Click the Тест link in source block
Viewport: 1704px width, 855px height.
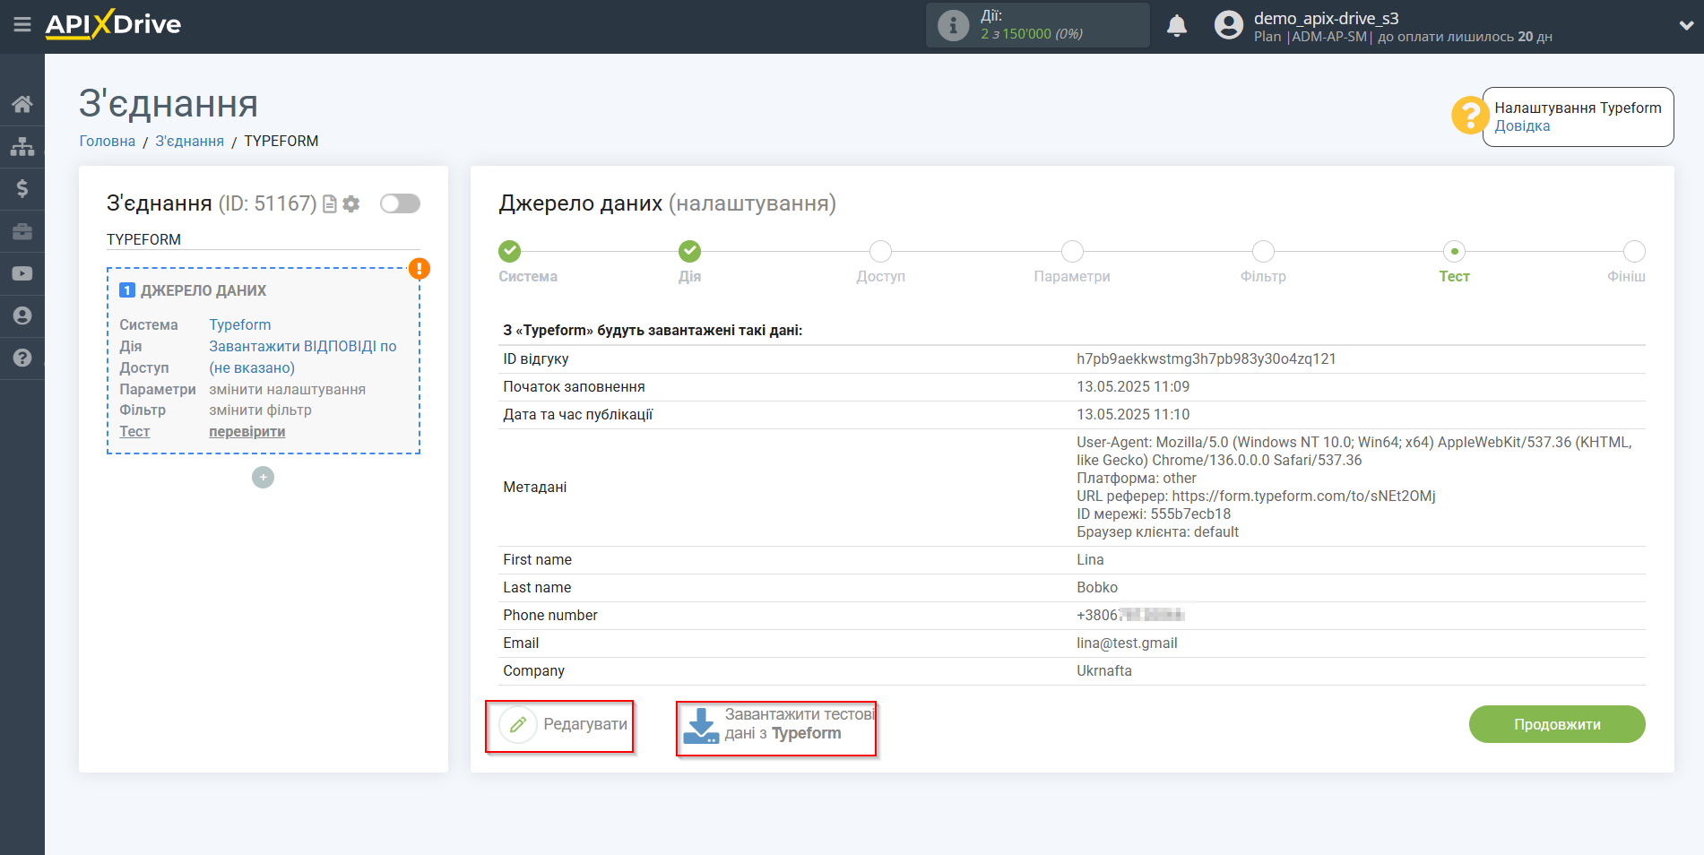pyautogui.click(x=134, y=431)
